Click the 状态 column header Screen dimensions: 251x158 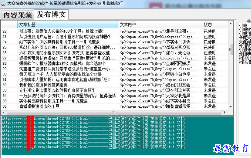coord(214,24)
